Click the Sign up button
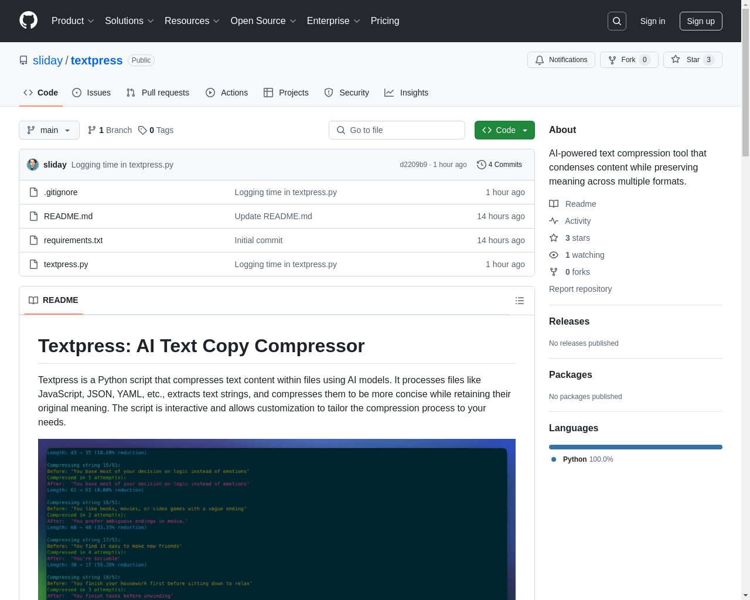This screenshot has width=750, height=600. 701,21
